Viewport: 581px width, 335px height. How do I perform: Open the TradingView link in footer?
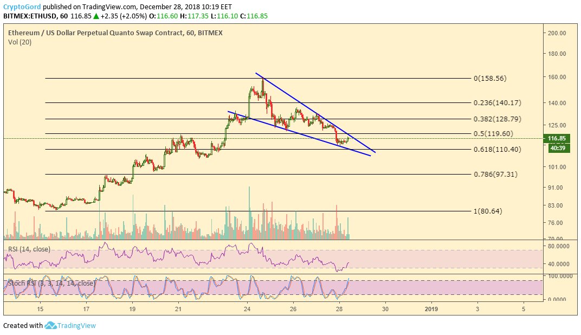click(76, 325)
